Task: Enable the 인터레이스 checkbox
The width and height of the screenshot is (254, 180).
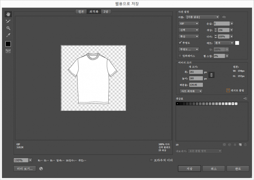Action: click(180, 56)
